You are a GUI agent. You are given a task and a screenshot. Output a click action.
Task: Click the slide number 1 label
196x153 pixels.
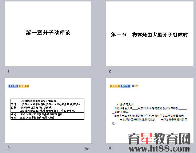8,71
